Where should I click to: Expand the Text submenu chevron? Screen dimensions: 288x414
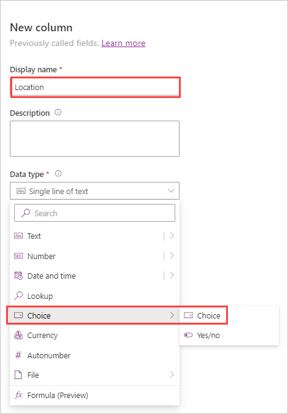pyautogui.click(x=172, y=236)
